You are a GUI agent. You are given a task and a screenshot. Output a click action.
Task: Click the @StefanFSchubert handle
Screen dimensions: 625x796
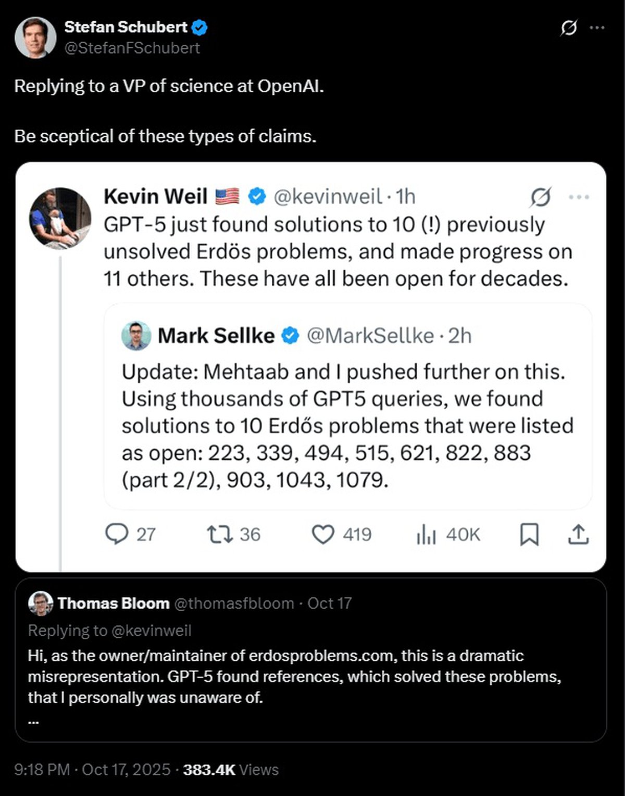132,48
